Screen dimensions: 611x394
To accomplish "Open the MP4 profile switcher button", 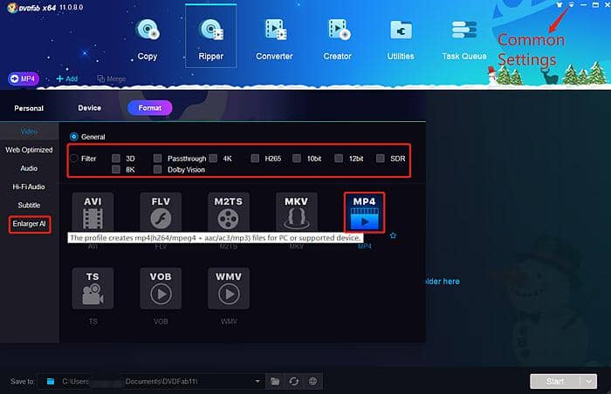I will 24,78.
